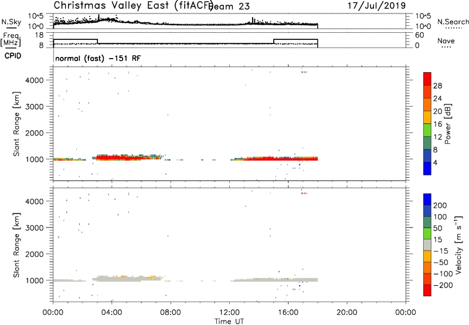Click the 'Beam 23' label
The height and width of the screenshot is (325, 469).
point(229,6)
